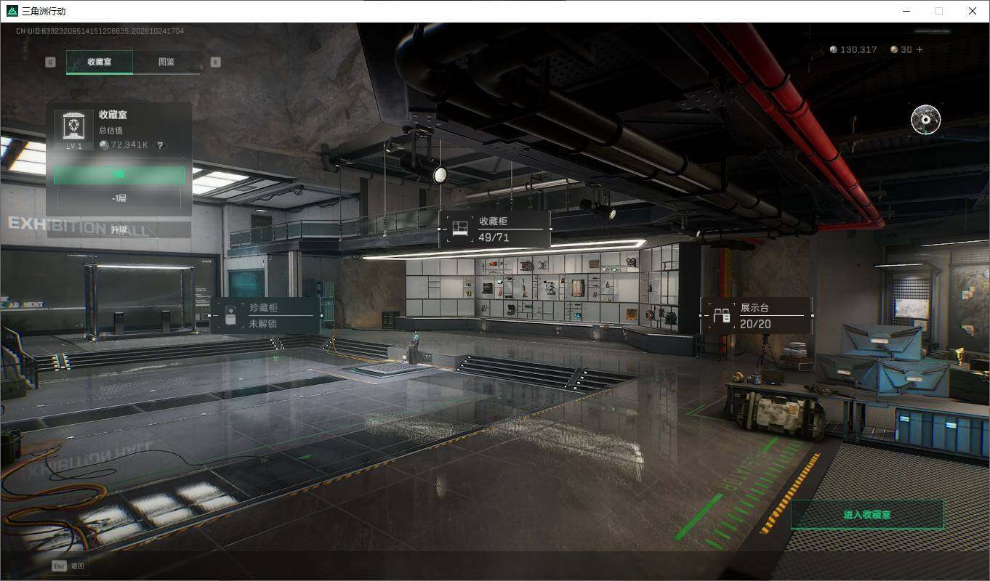Viewport: 990px width, 581px height.
Task: Click the 130,317 currency balance
Action: [858, 50]
